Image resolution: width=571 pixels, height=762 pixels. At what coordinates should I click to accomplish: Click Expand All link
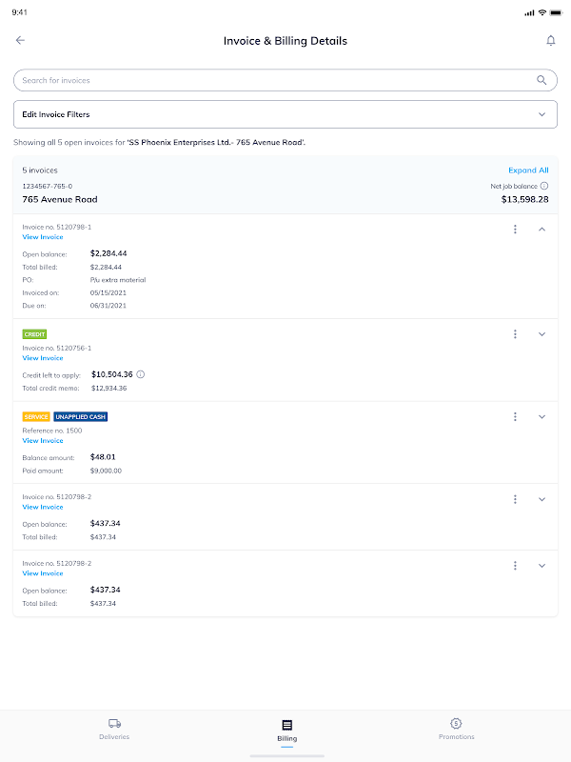tap(528, 170)
